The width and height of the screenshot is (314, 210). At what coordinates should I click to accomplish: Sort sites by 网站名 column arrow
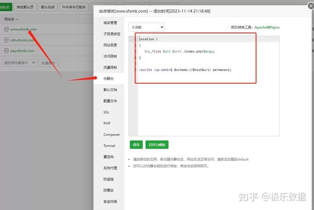[x=17, y=19]
